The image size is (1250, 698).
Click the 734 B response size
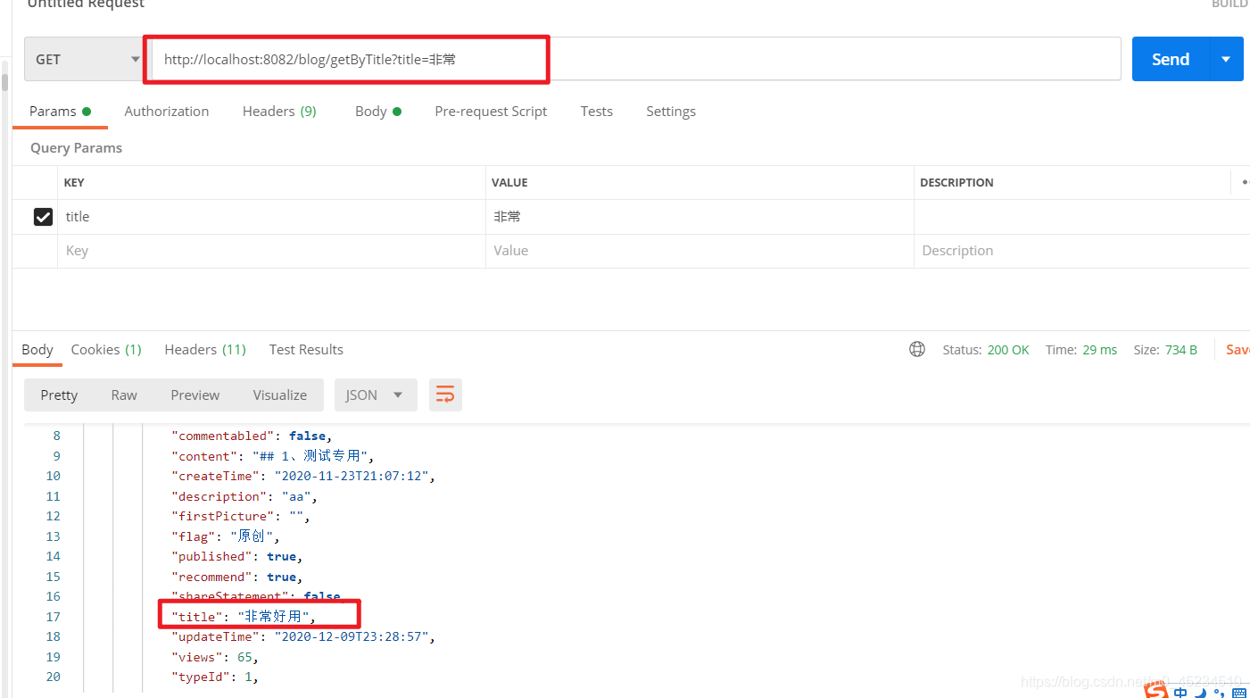tap(1181, 350)
